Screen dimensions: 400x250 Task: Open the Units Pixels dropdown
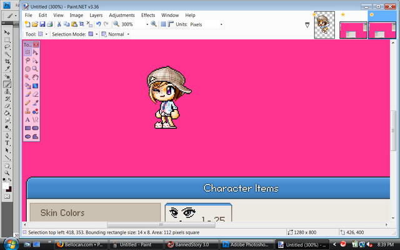[x=221, y=24]
